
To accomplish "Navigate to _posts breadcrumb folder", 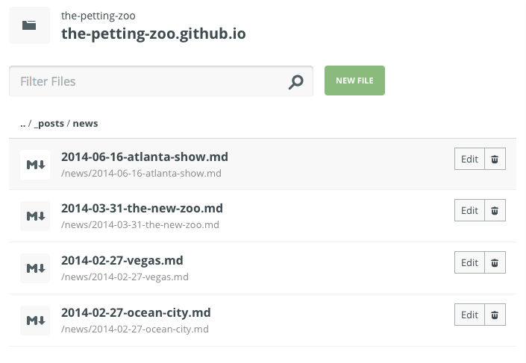I will [x=49, y=124].
